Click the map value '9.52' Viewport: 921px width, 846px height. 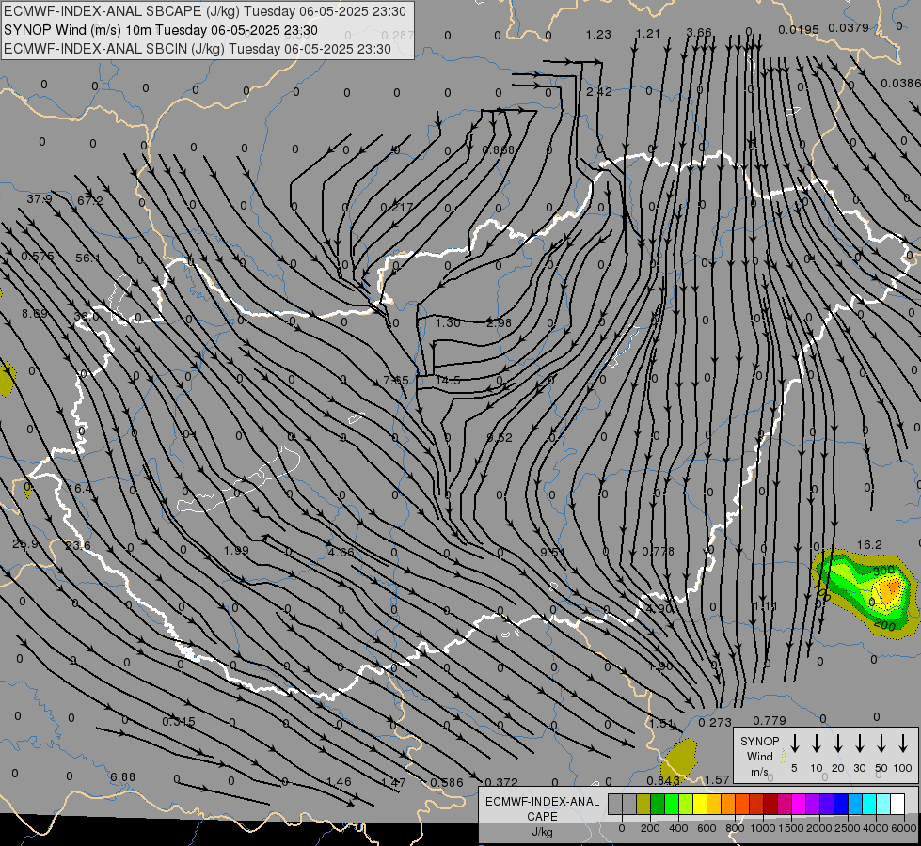coord(500,437)
